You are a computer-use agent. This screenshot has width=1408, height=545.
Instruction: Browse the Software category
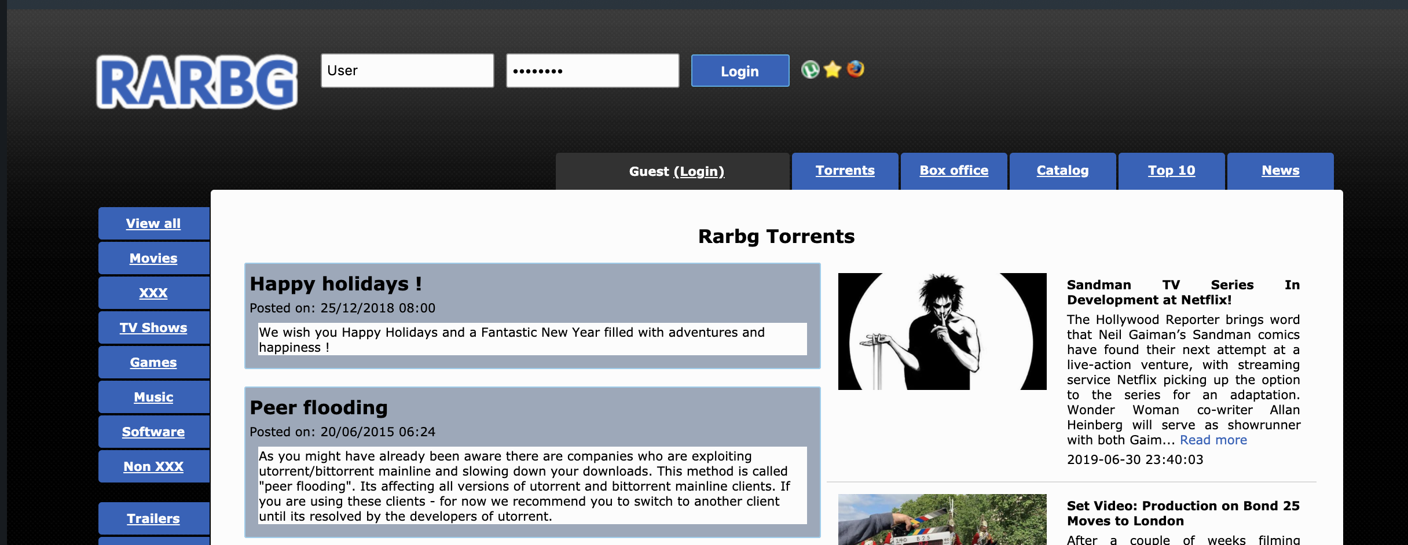(153, 432)
